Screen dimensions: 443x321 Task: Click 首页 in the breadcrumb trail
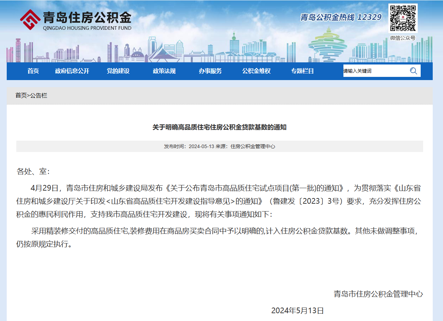point(21,95)
